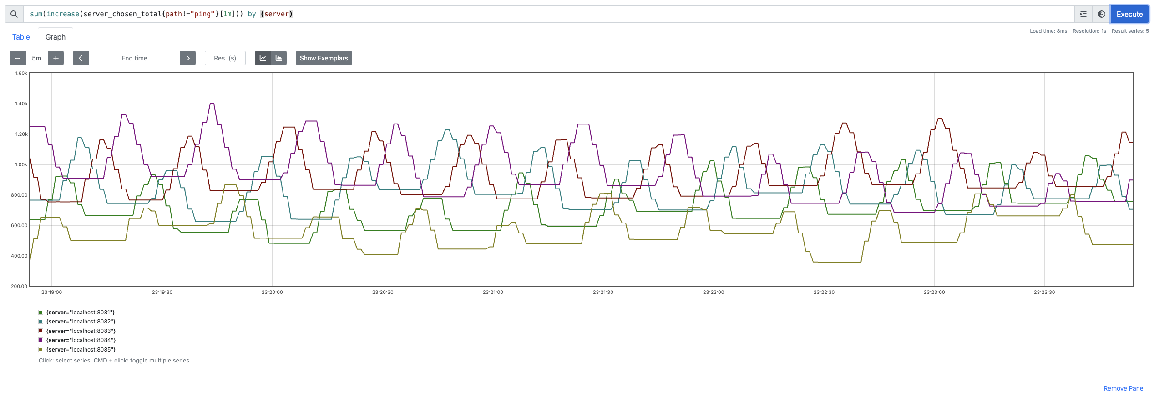Click the 23:22:30 x-axis time label

tap(824, 292)
